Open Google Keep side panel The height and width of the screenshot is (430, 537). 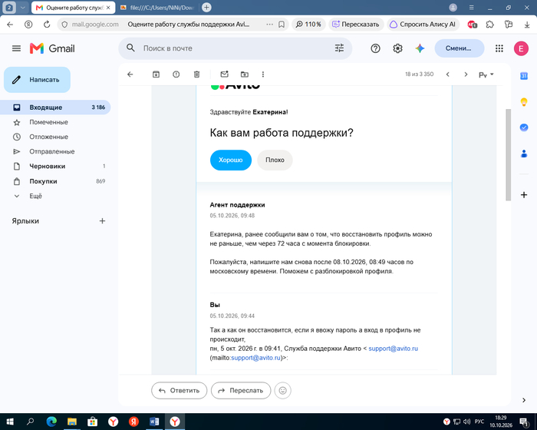coord(524,102)
